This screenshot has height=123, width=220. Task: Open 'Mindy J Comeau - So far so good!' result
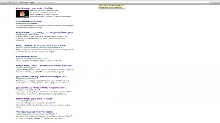tap(41, 45)
